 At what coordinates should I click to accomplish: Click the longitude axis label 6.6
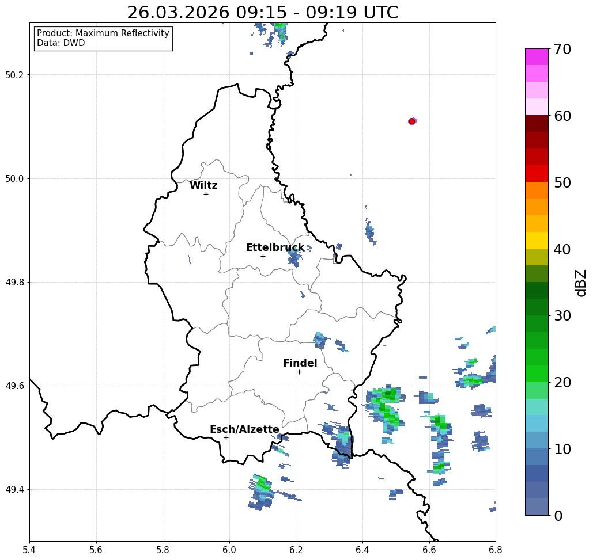(429, 550)
